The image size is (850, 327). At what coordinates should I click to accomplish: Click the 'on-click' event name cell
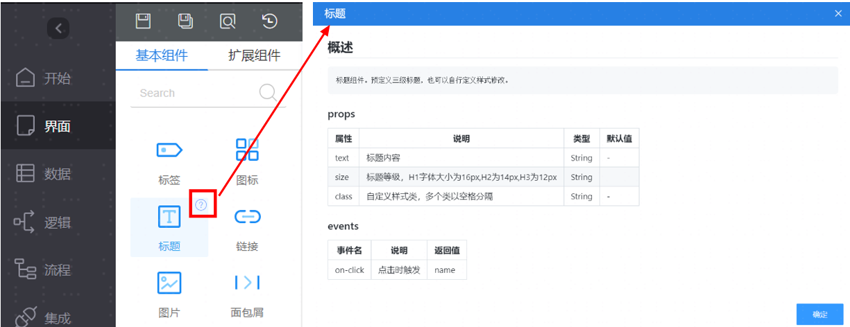[350, 270]
